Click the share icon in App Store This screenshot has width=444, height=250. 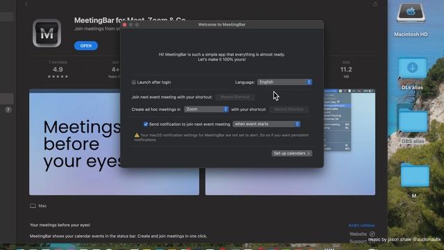375,4
